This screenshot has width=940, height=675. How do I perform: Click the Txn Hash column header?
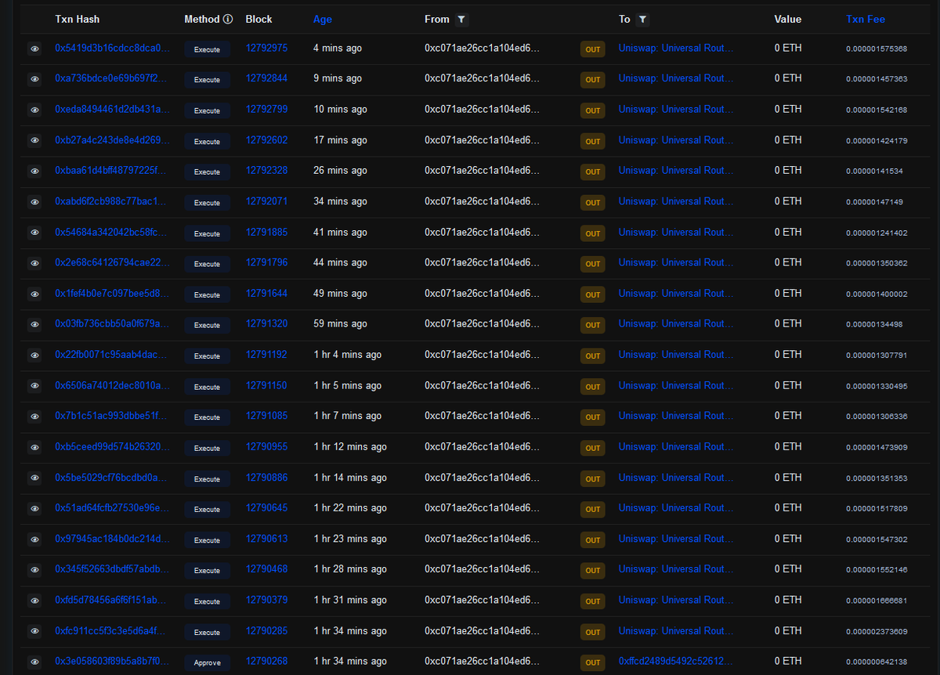tap(78, 19)
